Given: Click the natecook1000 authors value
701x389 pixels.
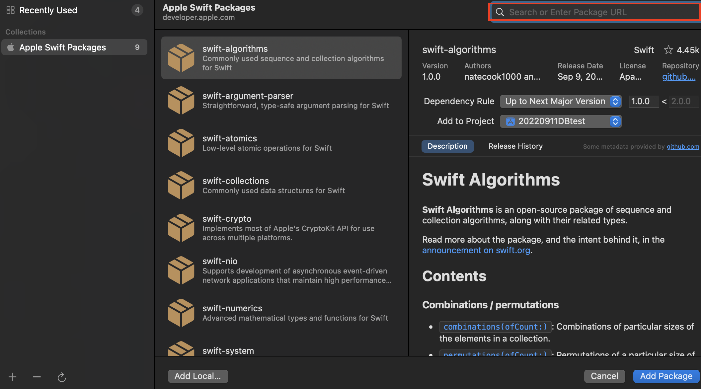Looking at the screenshot, I should (502, 77).
